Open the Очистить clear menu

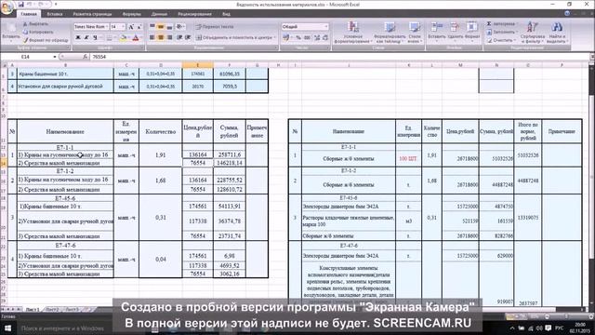(x=500, y=40)
